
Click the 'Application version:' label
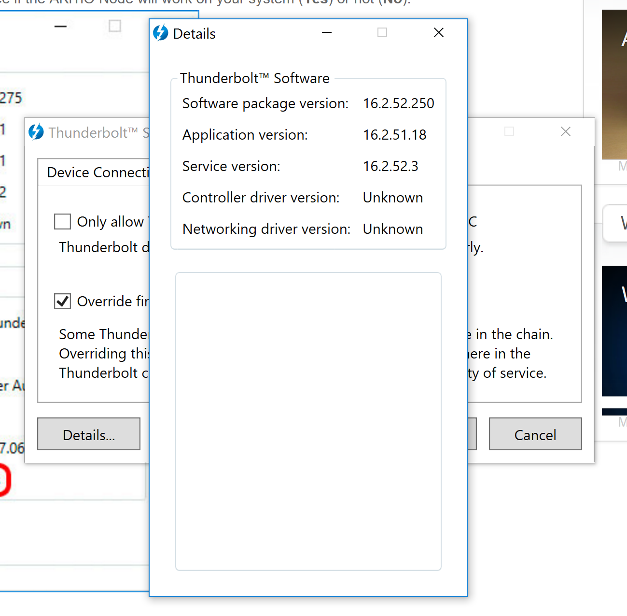[245, 135]
